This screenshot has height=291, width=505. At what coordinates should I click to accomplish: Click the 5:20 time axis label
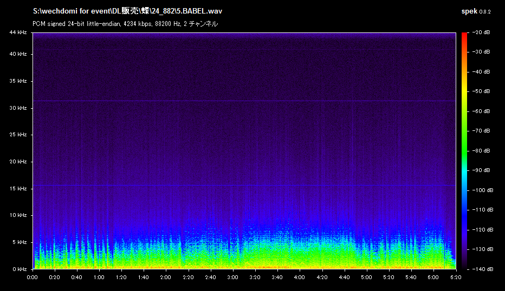[x=389, y=277]
